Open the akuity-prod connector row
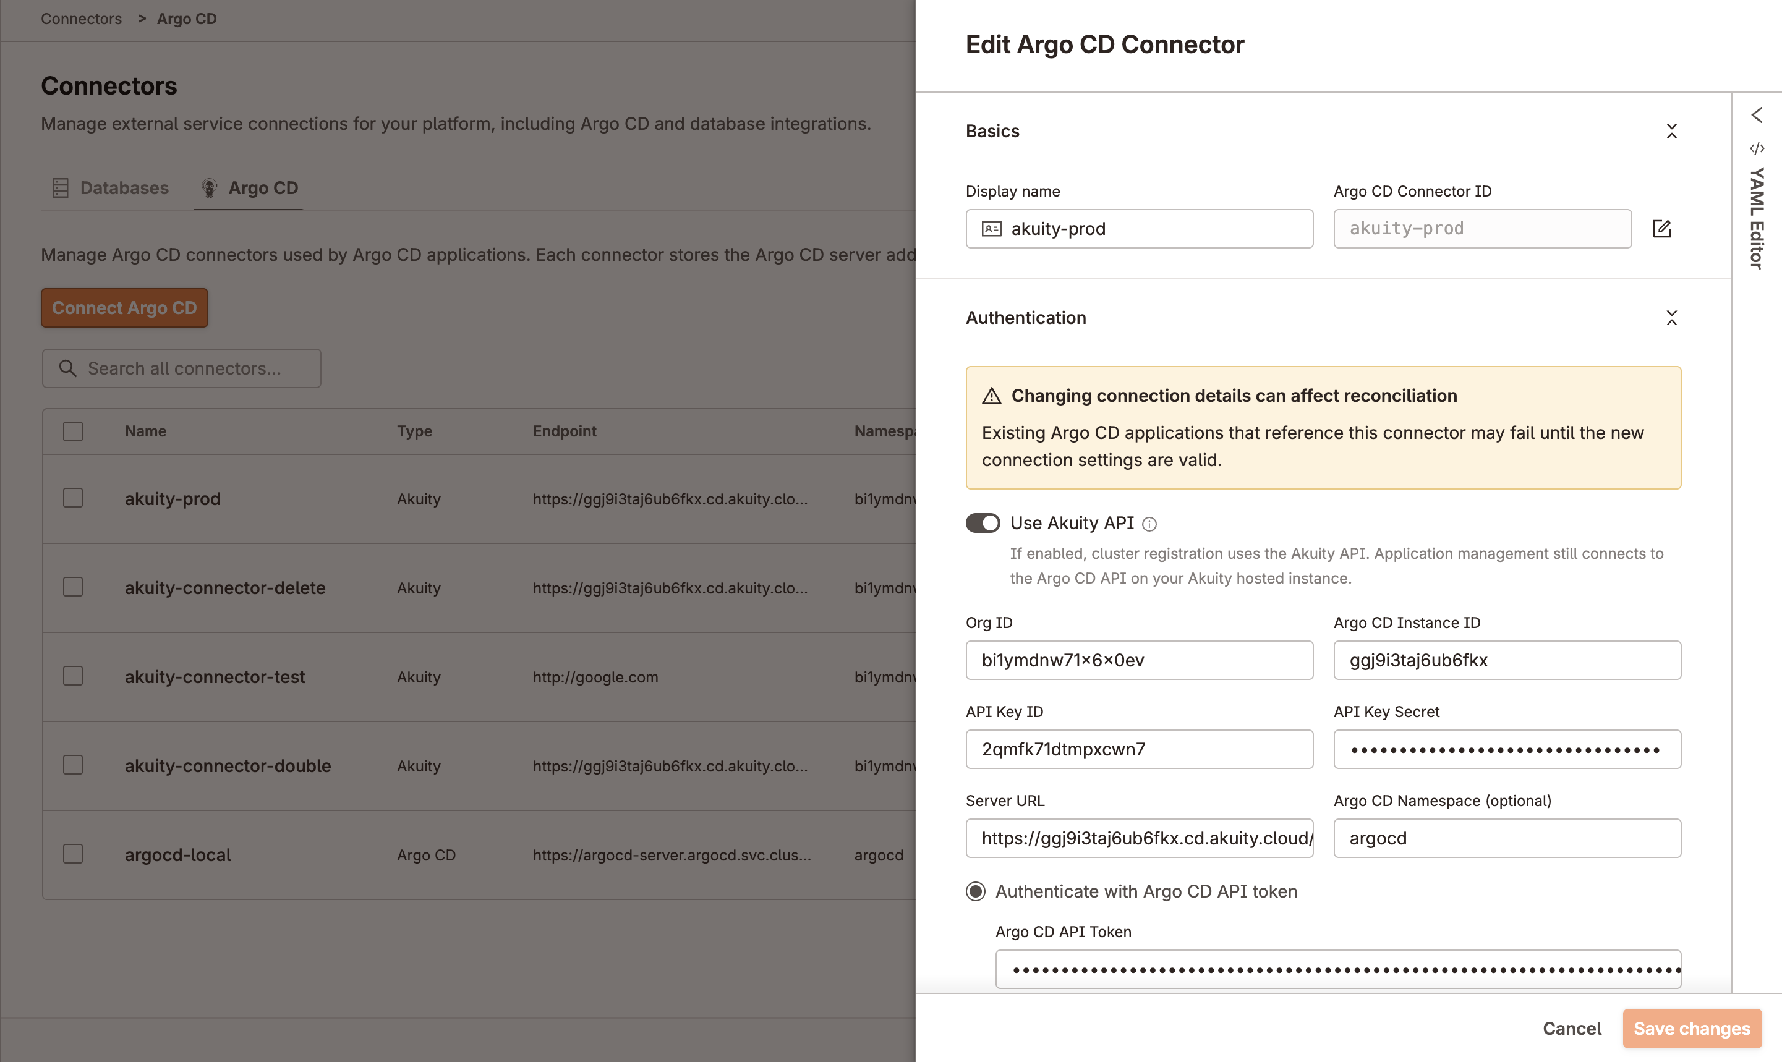This screenshot has width=1782, height=1062. [x=173, y=499]
